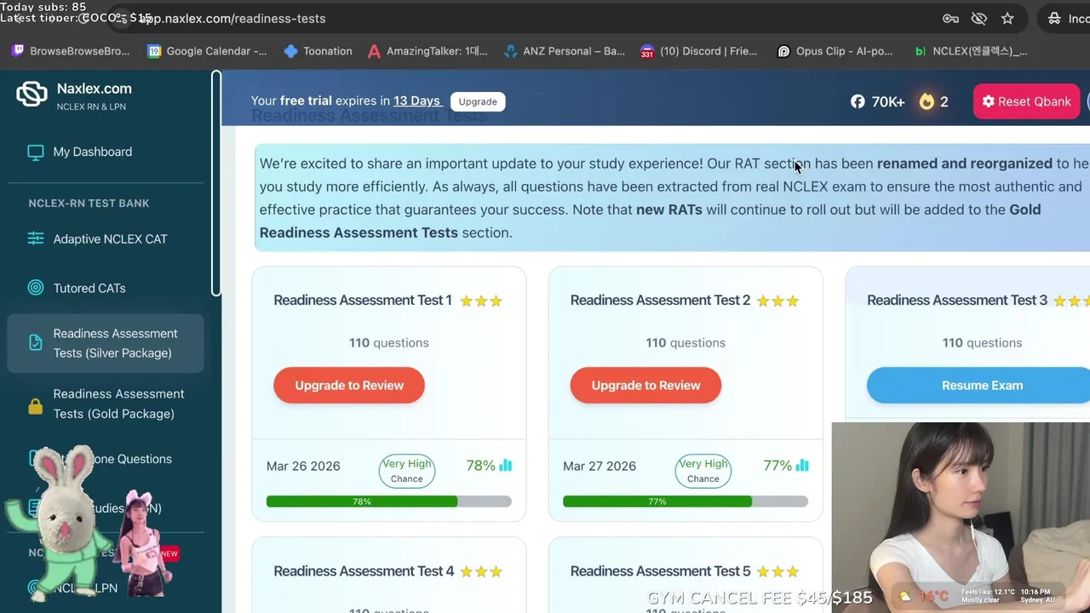Click Upgrade to Review for Test 2
This screenshot has height=613, width=1090.
645,386
